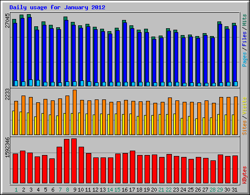Click the "Visits" legend label

(245, 106)
